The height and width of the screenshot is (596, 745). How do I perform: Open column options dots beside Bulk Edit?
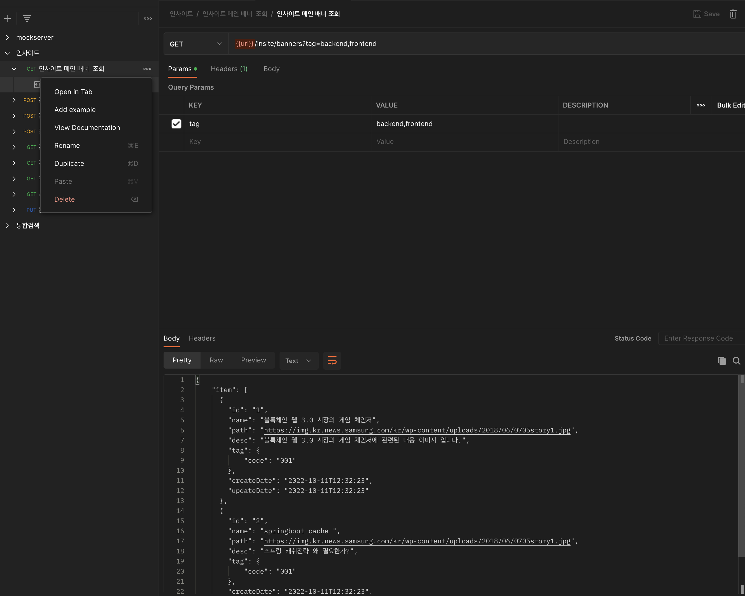pyautogui.click(x=700, y=105)
